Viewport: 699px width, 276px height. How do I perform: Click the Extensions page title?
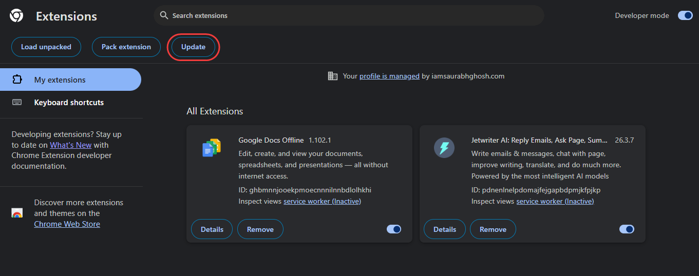coord(66,16)
